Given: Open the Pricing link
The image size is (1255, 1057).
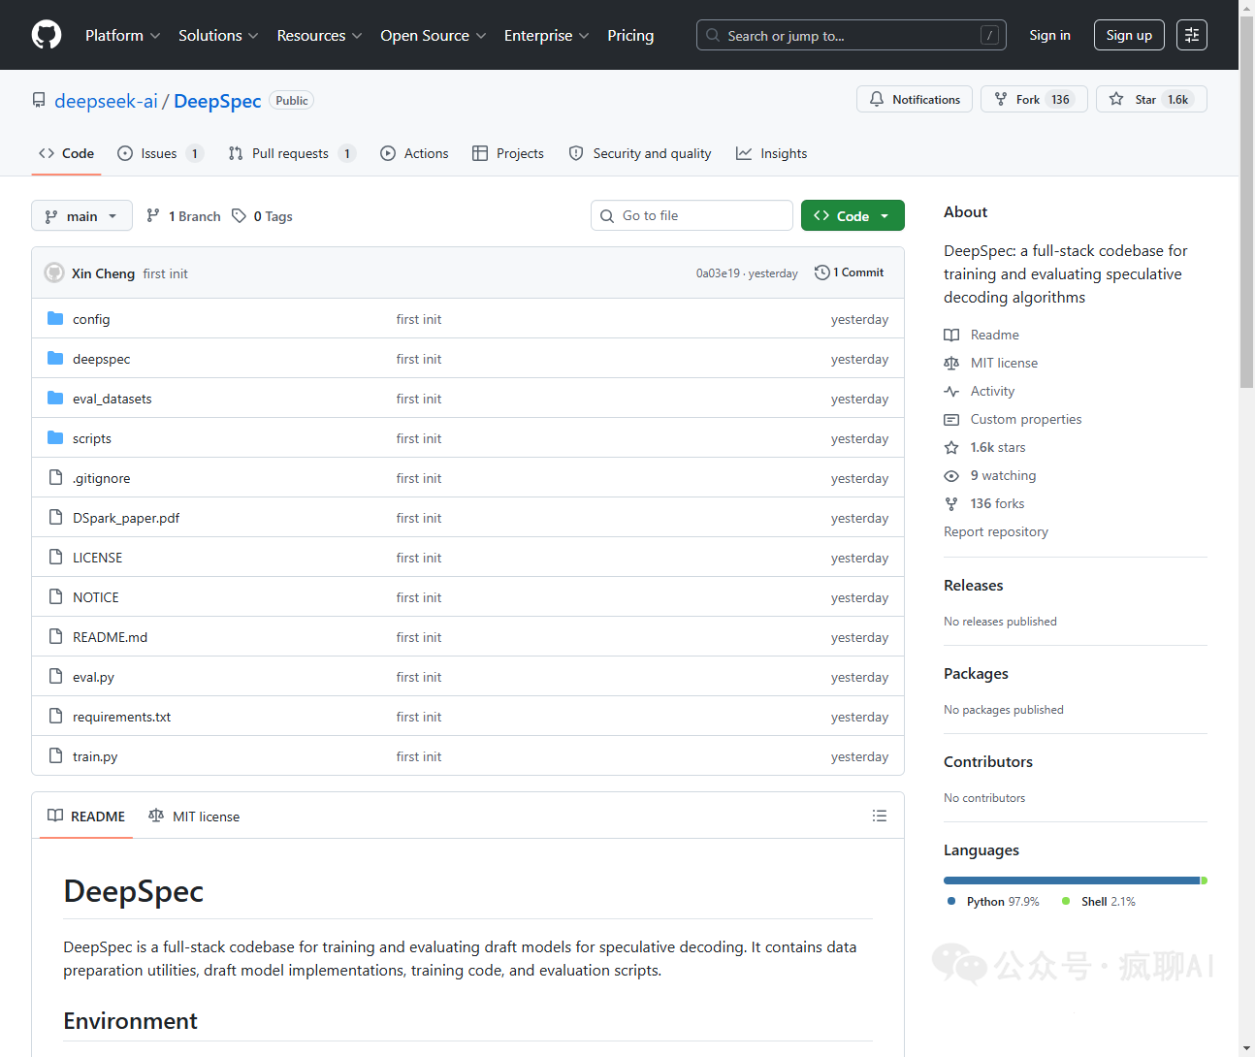Looking at the screenshot, I should [x=630, y=35].
